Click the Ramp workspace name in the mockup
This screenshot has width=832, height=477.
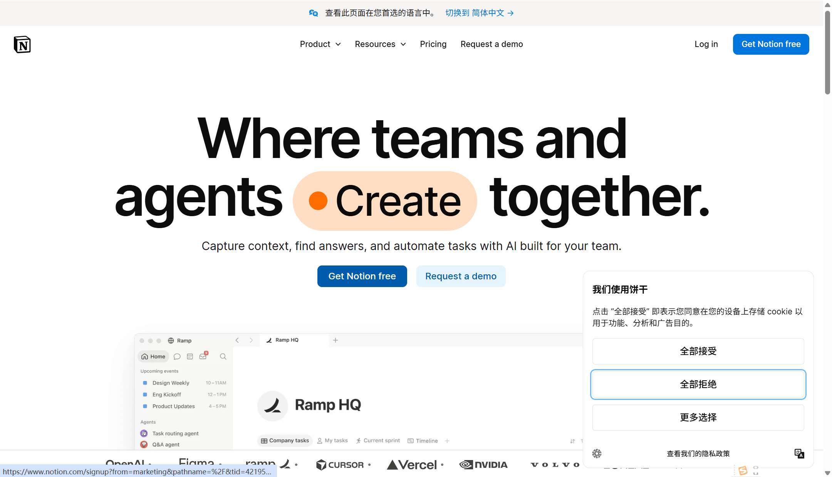pyautogui.click(x=185, y=341)
